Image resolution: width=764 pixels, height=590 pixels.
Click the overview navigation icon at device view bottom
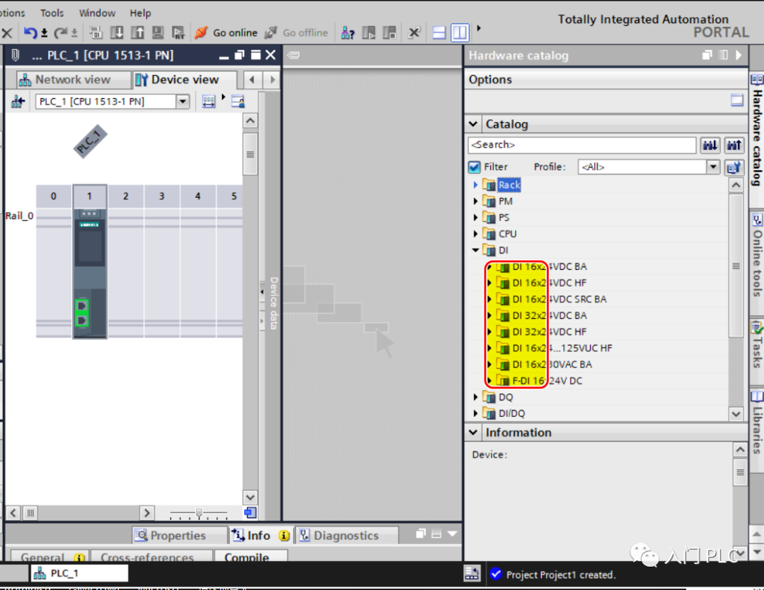pos(250,512)
